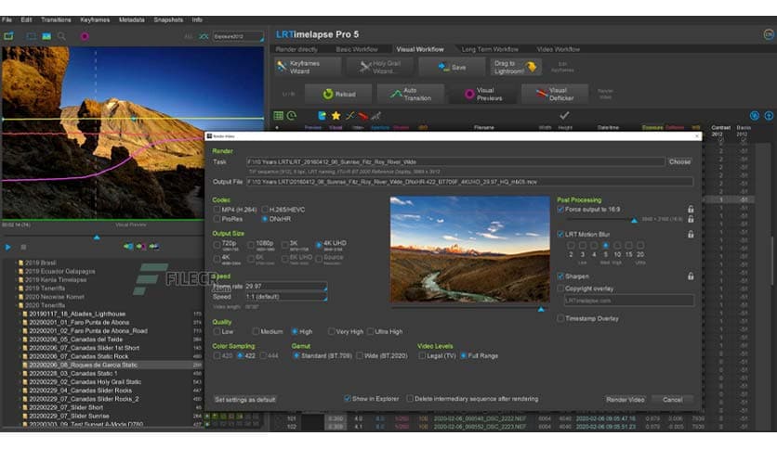Click the magenta circle visual preview icon
Viewport: 777px width, 449px height.
[85, 36]
